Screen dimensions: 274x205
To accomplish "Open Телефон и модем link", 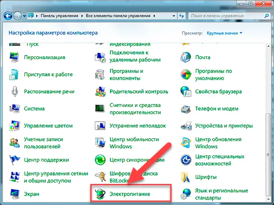I will pyautogui.click(x=217, y=108).
